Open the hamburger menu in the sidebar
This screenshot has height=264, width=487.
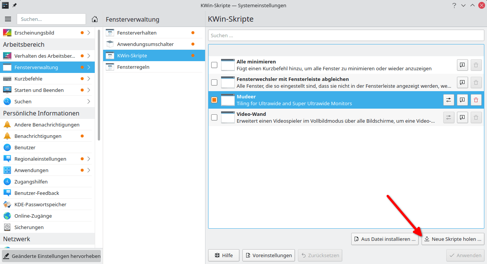[8, 19]
